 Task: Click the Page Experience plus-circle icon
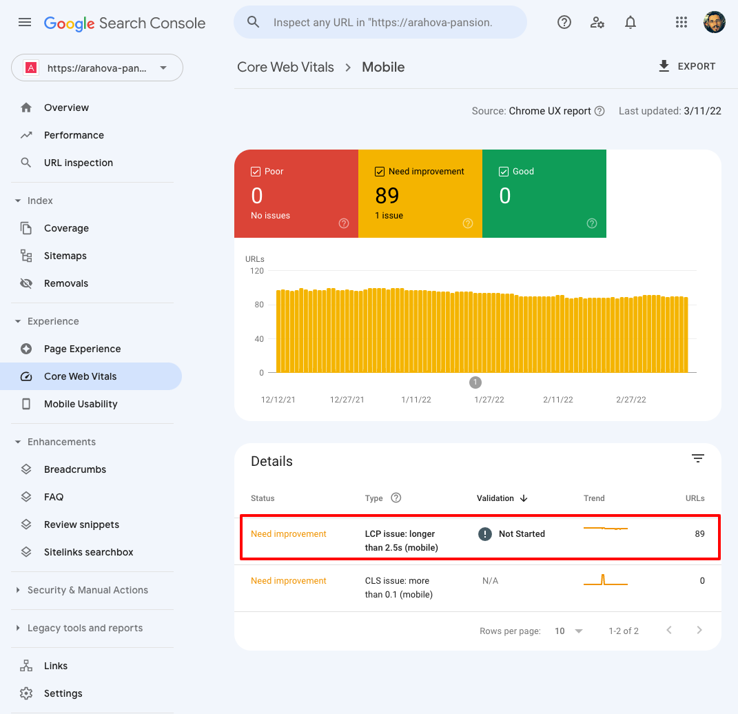[x=26, y=349]
